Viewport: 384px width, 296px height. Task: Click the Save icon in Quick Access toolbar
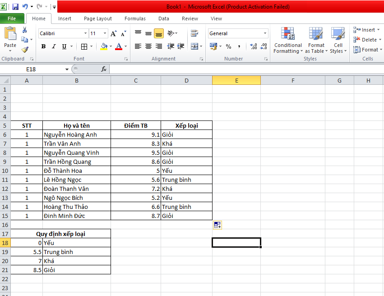(x=15, y=7)
